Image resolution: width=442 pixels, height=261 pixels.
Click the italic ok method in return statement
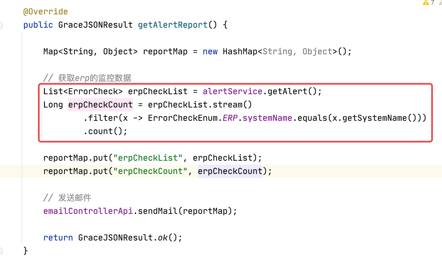(x=163, y=238)
